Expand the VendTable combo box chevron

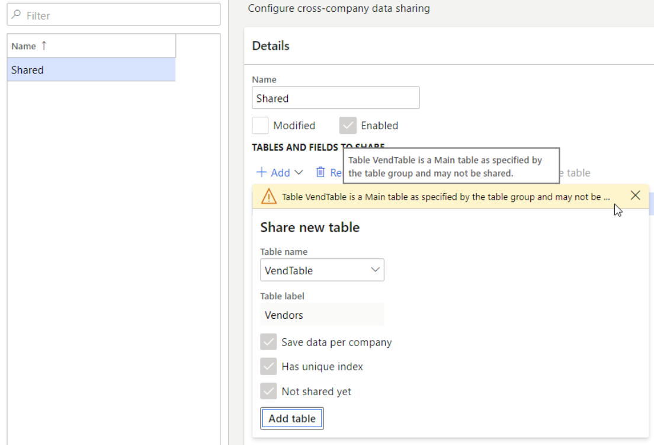[375, 270]
